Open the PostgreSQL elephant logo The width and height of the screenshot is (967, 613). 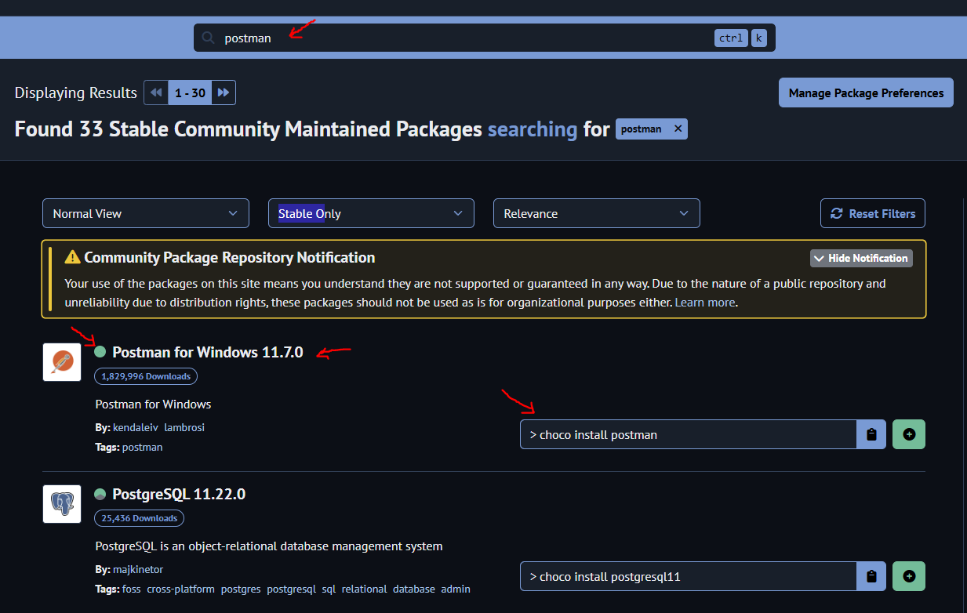pyautogui.click(x=62, y=504)
